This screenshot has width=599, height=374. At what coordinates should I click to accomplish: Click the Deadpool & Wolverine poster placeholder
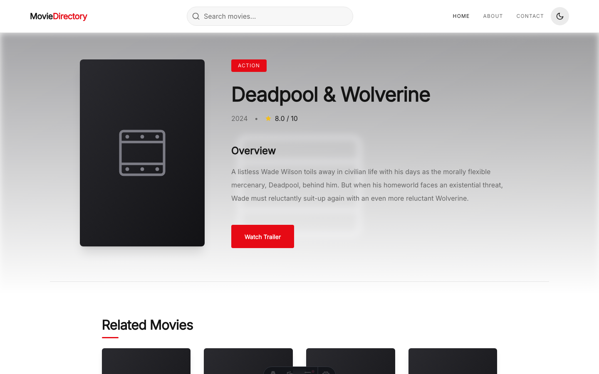142,153
